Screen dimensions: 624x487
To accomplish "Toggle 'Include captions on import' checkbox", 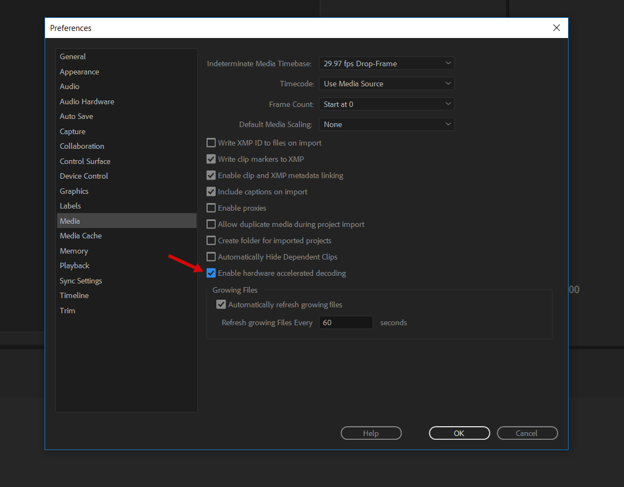I will (x=211, y=192).
